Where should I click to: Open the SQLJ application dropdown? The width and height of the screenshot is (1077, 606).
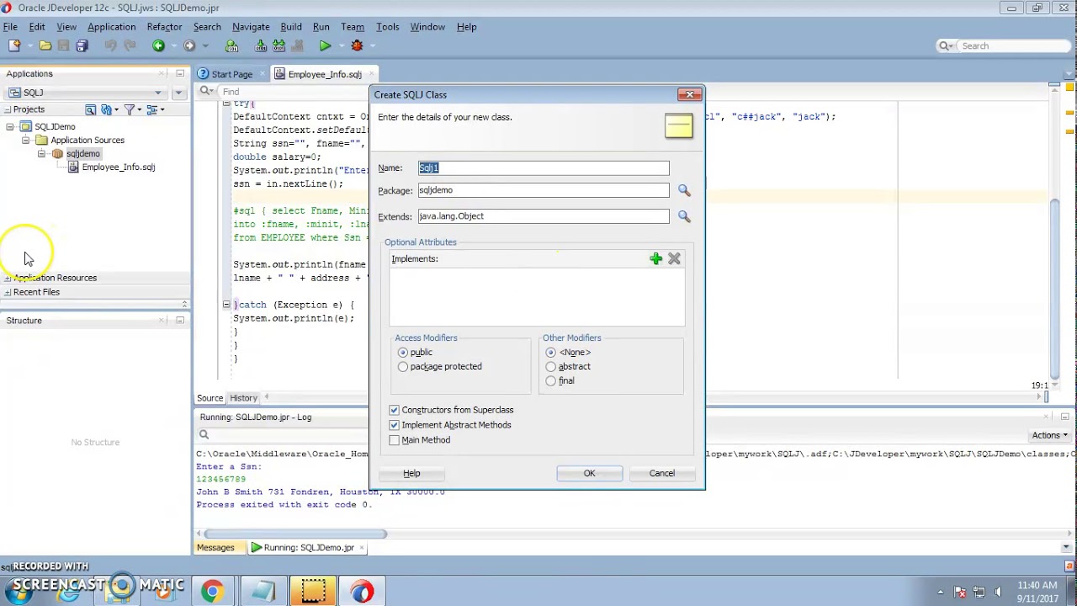pyautogui.click(x=158, y=93)
